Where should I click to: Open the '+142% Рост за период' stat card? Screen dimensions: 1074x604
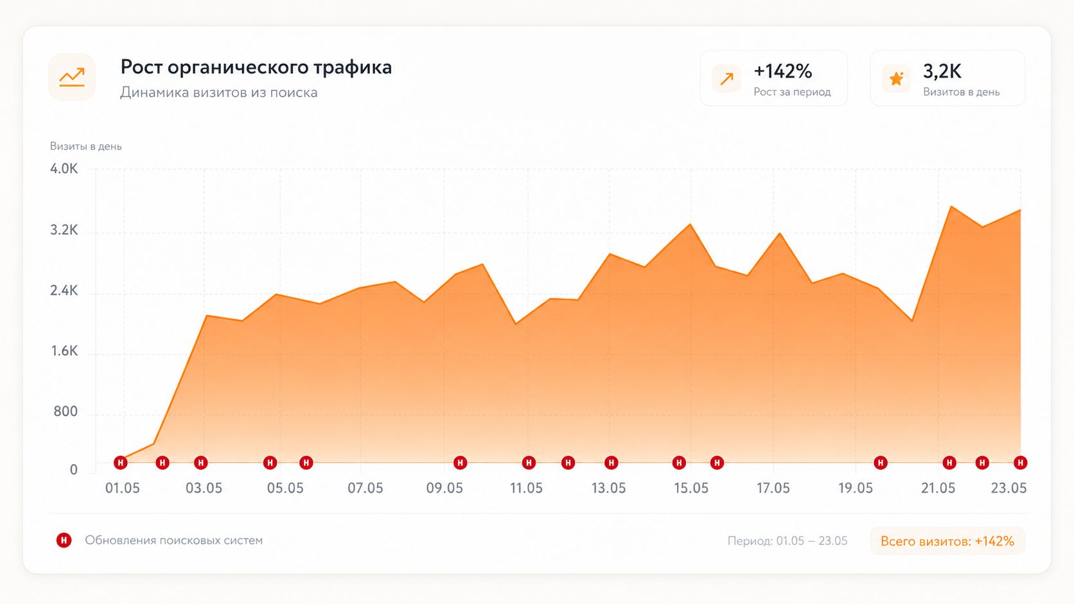tap(773, 79)
